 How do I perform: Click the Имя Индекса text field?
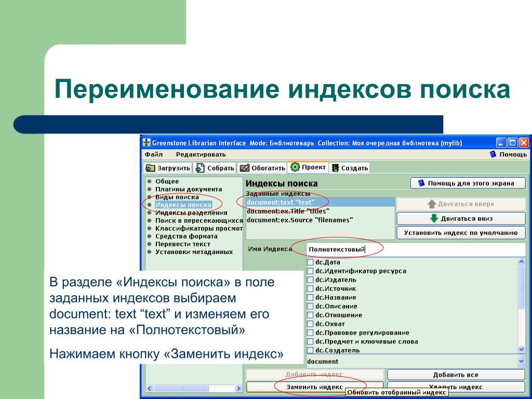(x=416, y=249)
